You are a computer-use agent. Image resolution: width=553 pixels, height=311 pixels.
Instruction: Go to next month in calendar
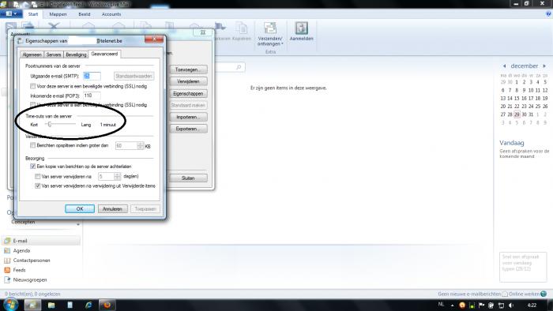tap(544, 66)
